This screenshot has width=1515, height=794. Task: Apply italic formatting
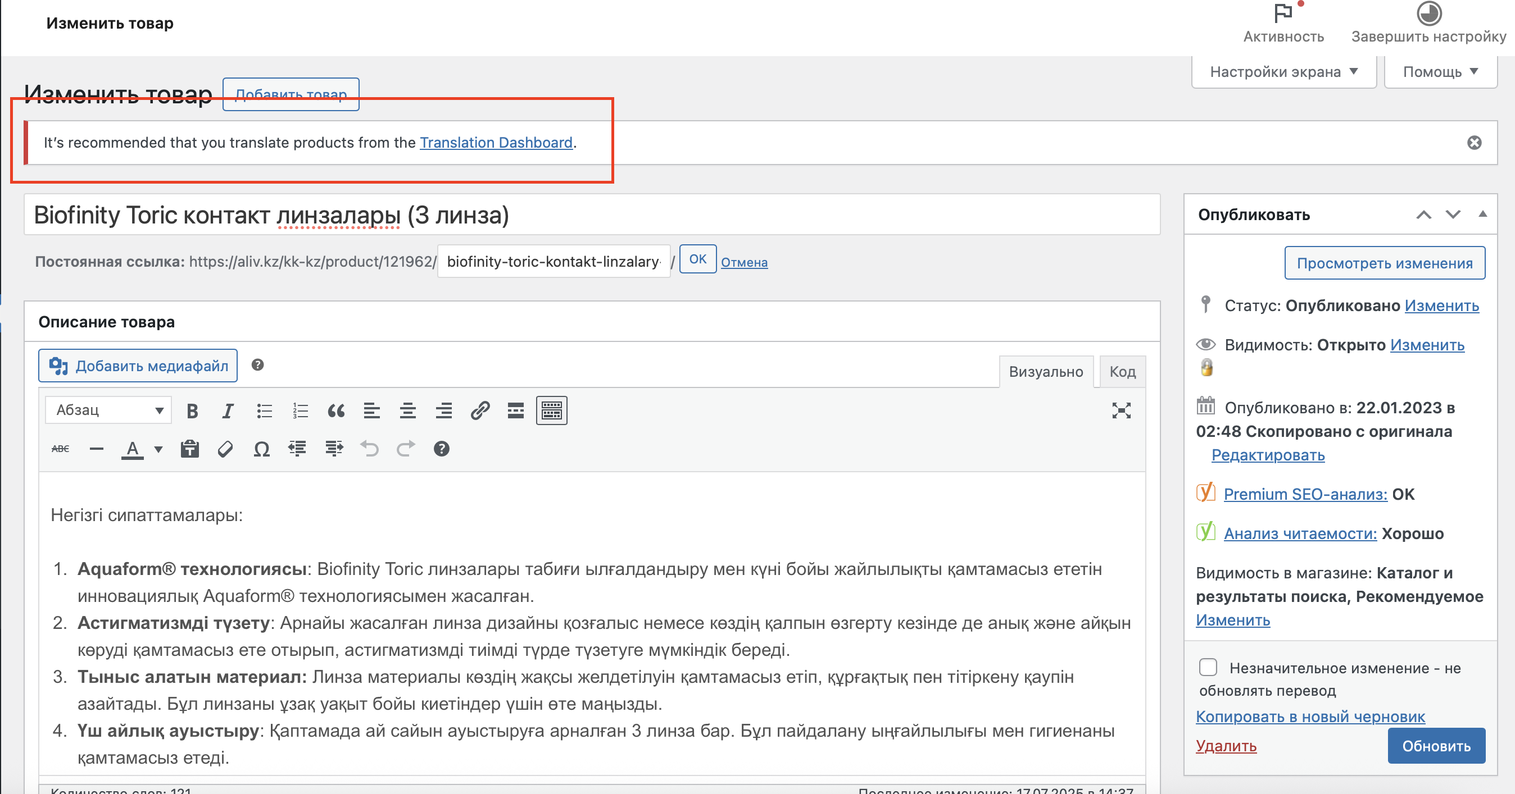click(x=228, y=410)
